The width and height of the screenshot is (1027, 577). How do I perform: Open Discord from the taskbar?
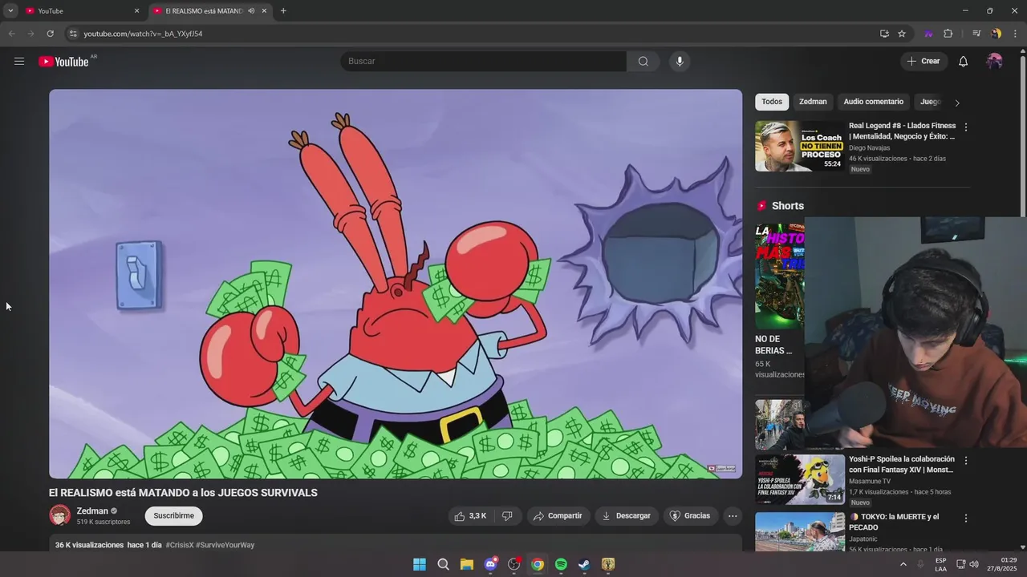[490, 564]
